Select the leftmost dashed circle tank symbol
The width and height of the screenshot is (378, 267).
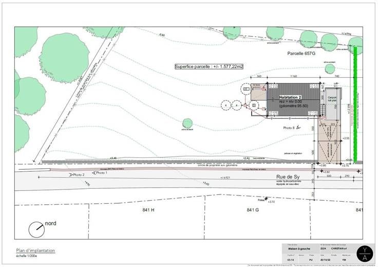(225, 105)
